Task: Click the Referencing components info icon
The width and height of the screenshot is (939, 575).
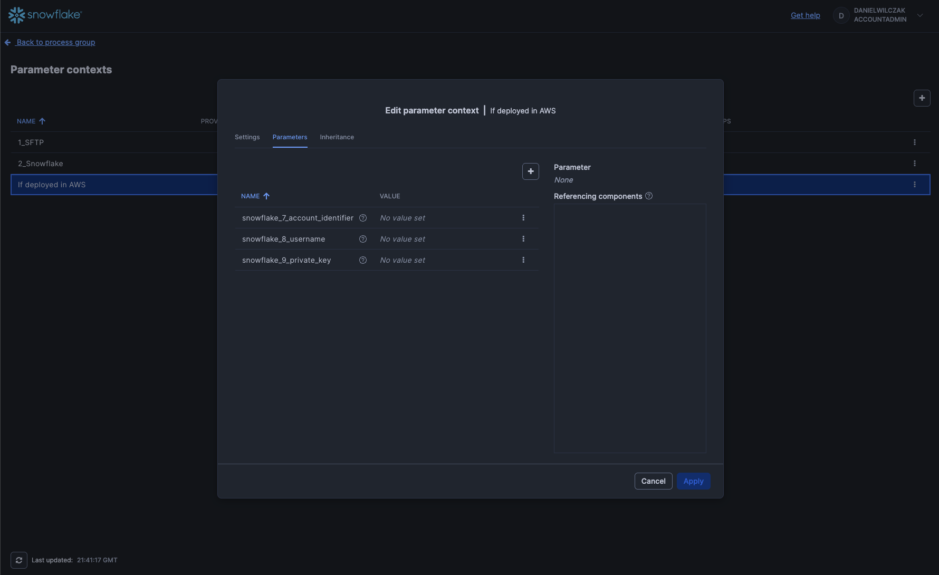Action: pos(649,196)
